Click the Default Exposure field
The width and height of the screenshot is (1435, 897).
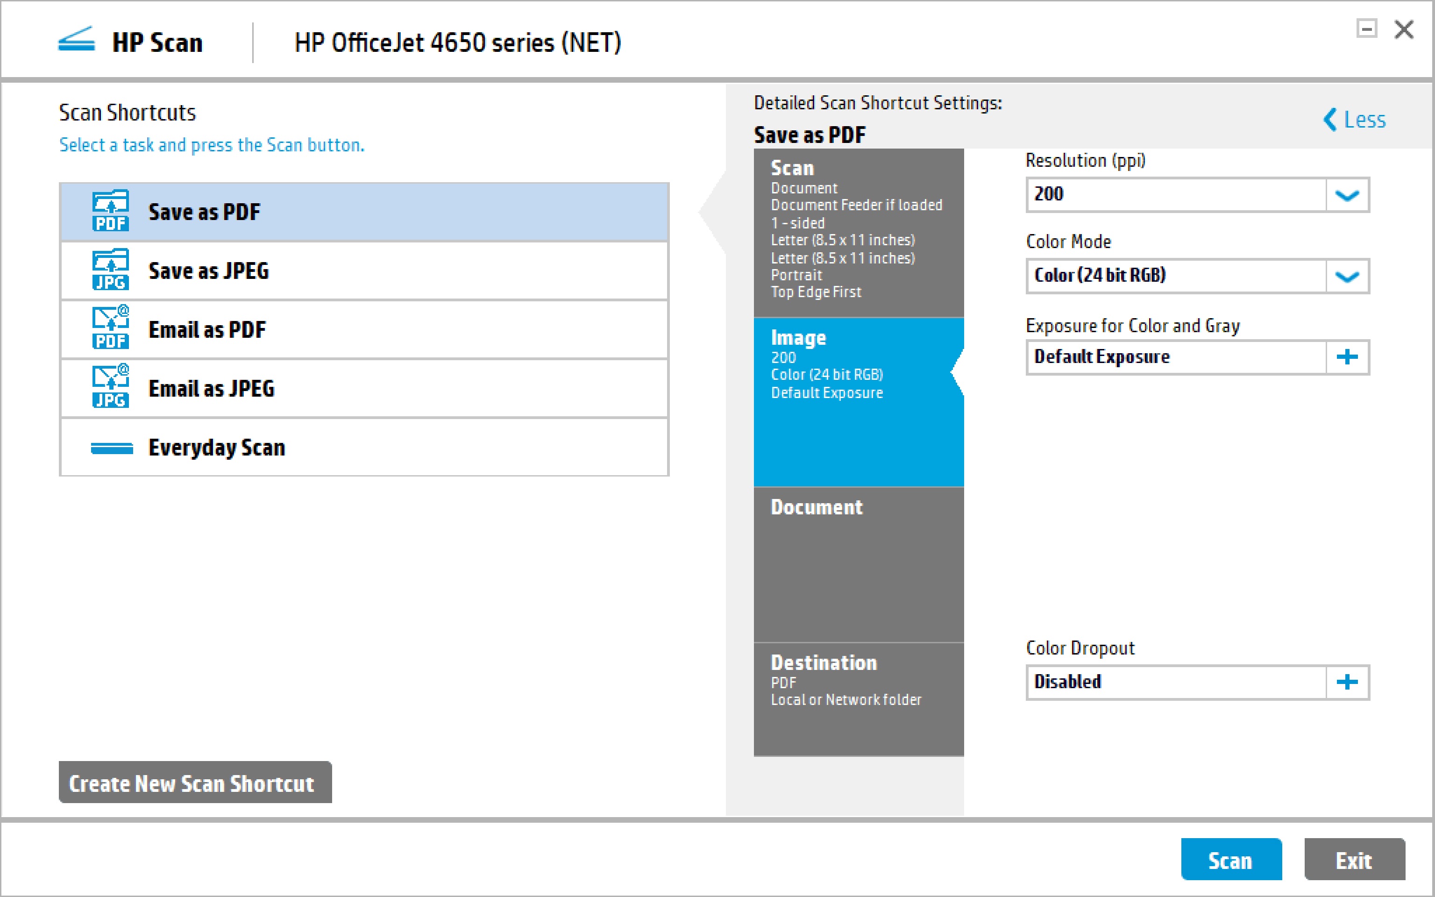[x=1175, y=357]
